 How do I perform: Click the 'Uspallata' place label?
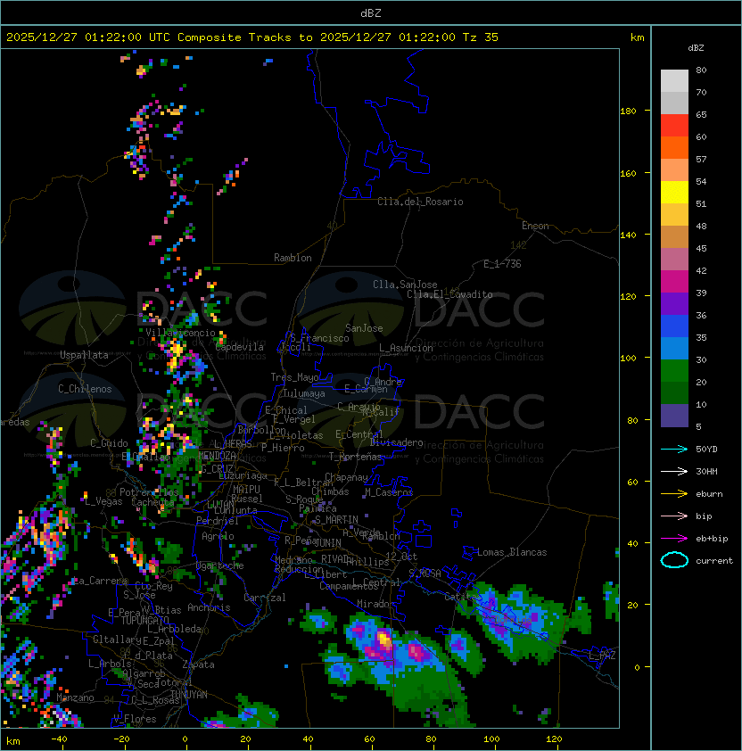pyautogui.click(x=84, y=355)
